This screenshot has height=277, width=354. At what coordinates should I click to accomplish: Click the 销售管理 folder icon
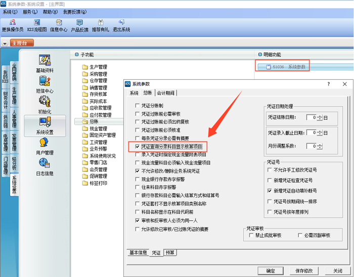point(85,87)
